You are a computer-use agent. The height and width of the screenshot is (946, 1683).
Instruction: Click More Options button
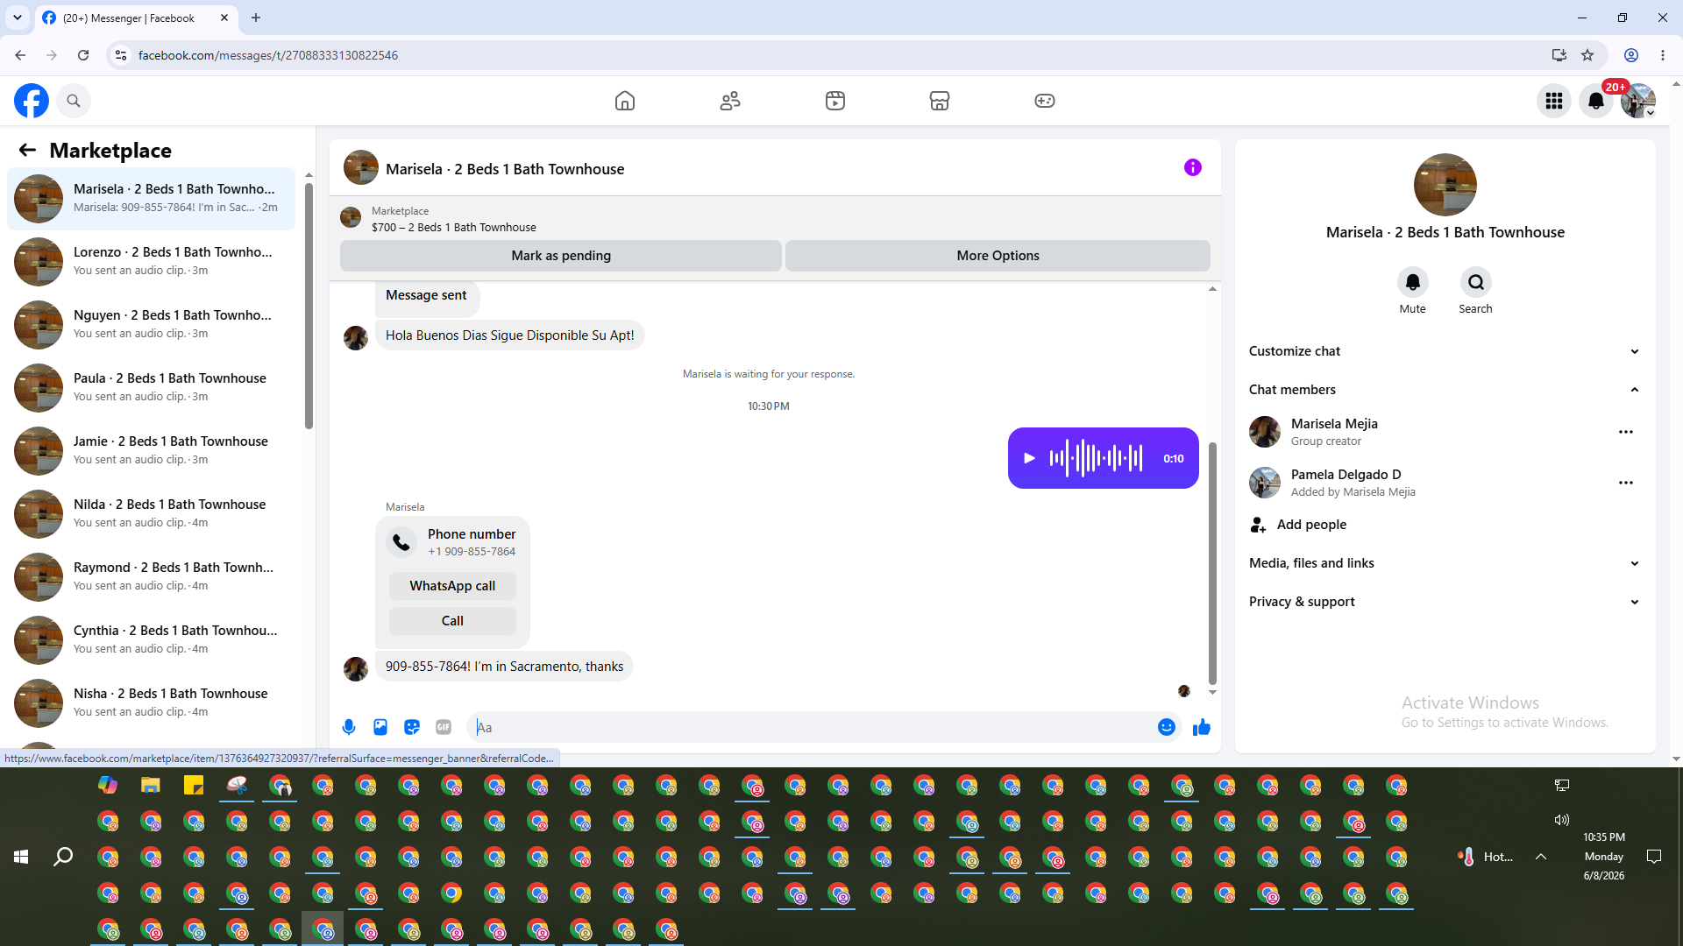coord(998,256)
